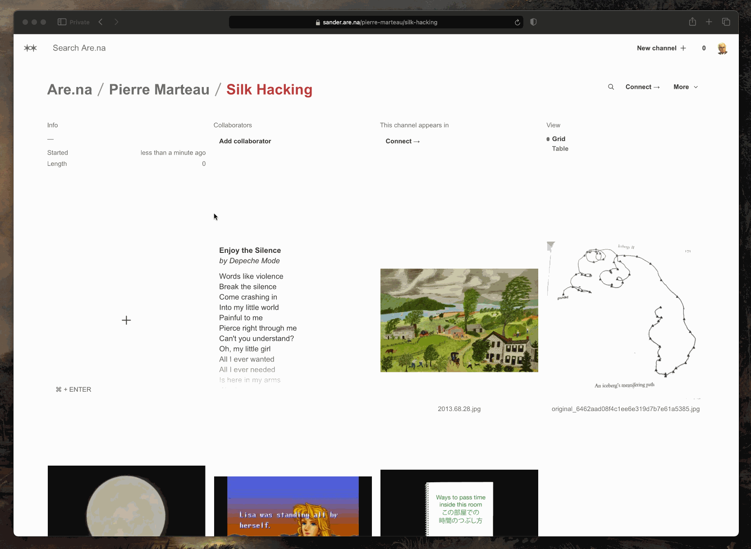Open user profile avatar
Image resolution: width=751 pixels, height=549 pixels.
[x=722, y=48]
